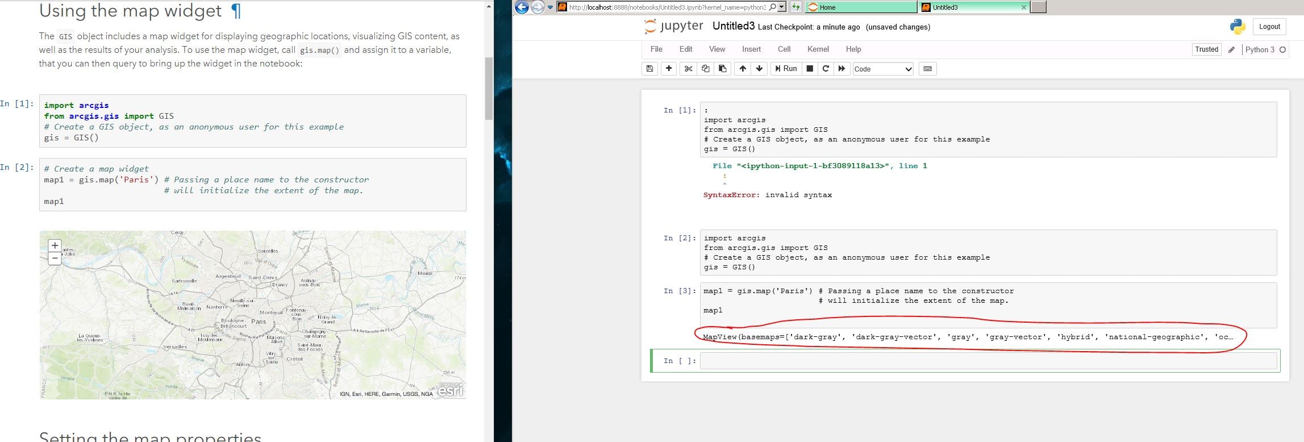
Task: Click the Jupyter logo
Action: (674, 26)
